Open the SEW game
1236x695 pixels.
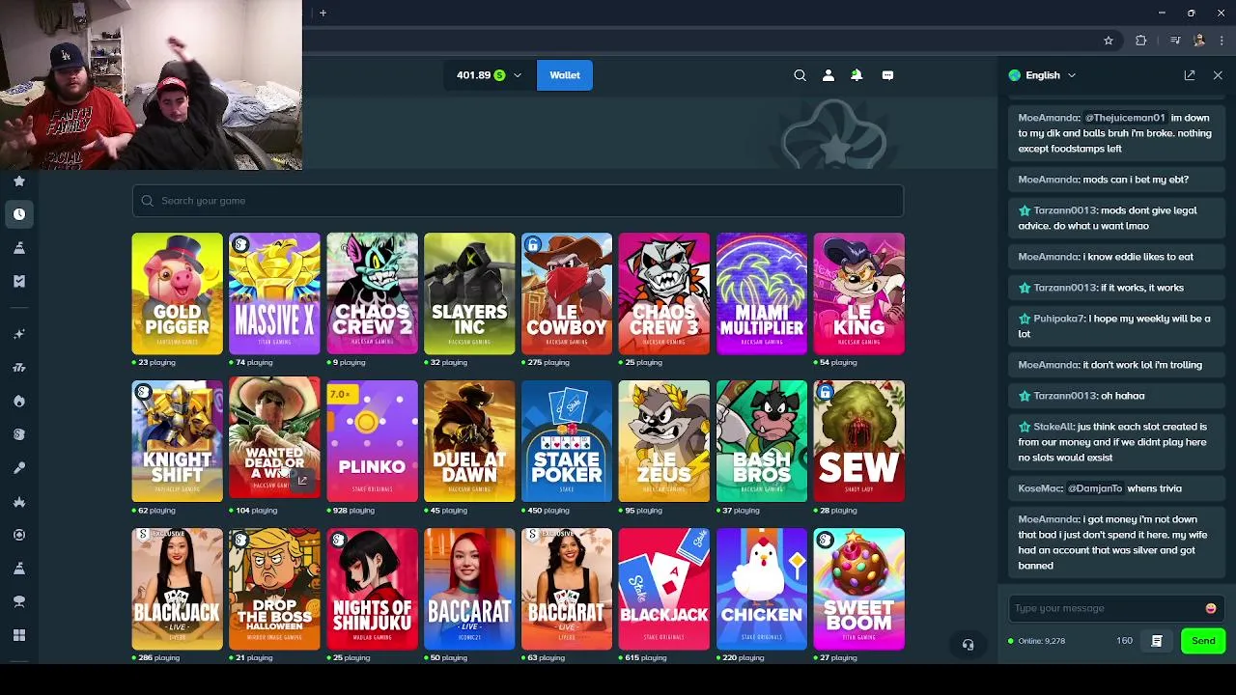859,441
